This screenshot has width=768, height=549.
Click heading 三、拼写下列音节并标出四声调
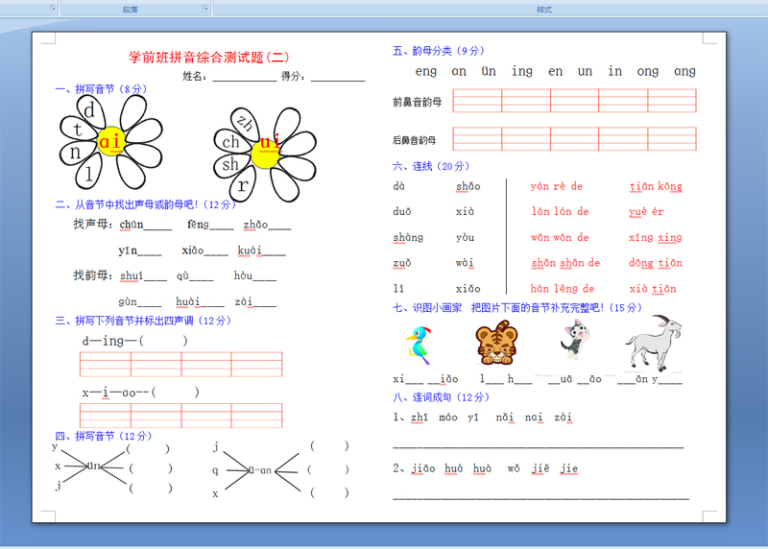[x=143, y=321]
